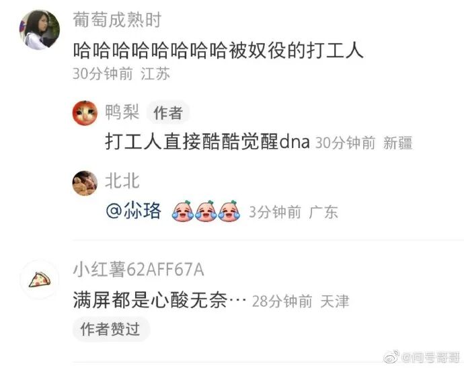Click the 鸭梨 tomato avatar
Screen dimensions: 464x368
coord(85,113)
